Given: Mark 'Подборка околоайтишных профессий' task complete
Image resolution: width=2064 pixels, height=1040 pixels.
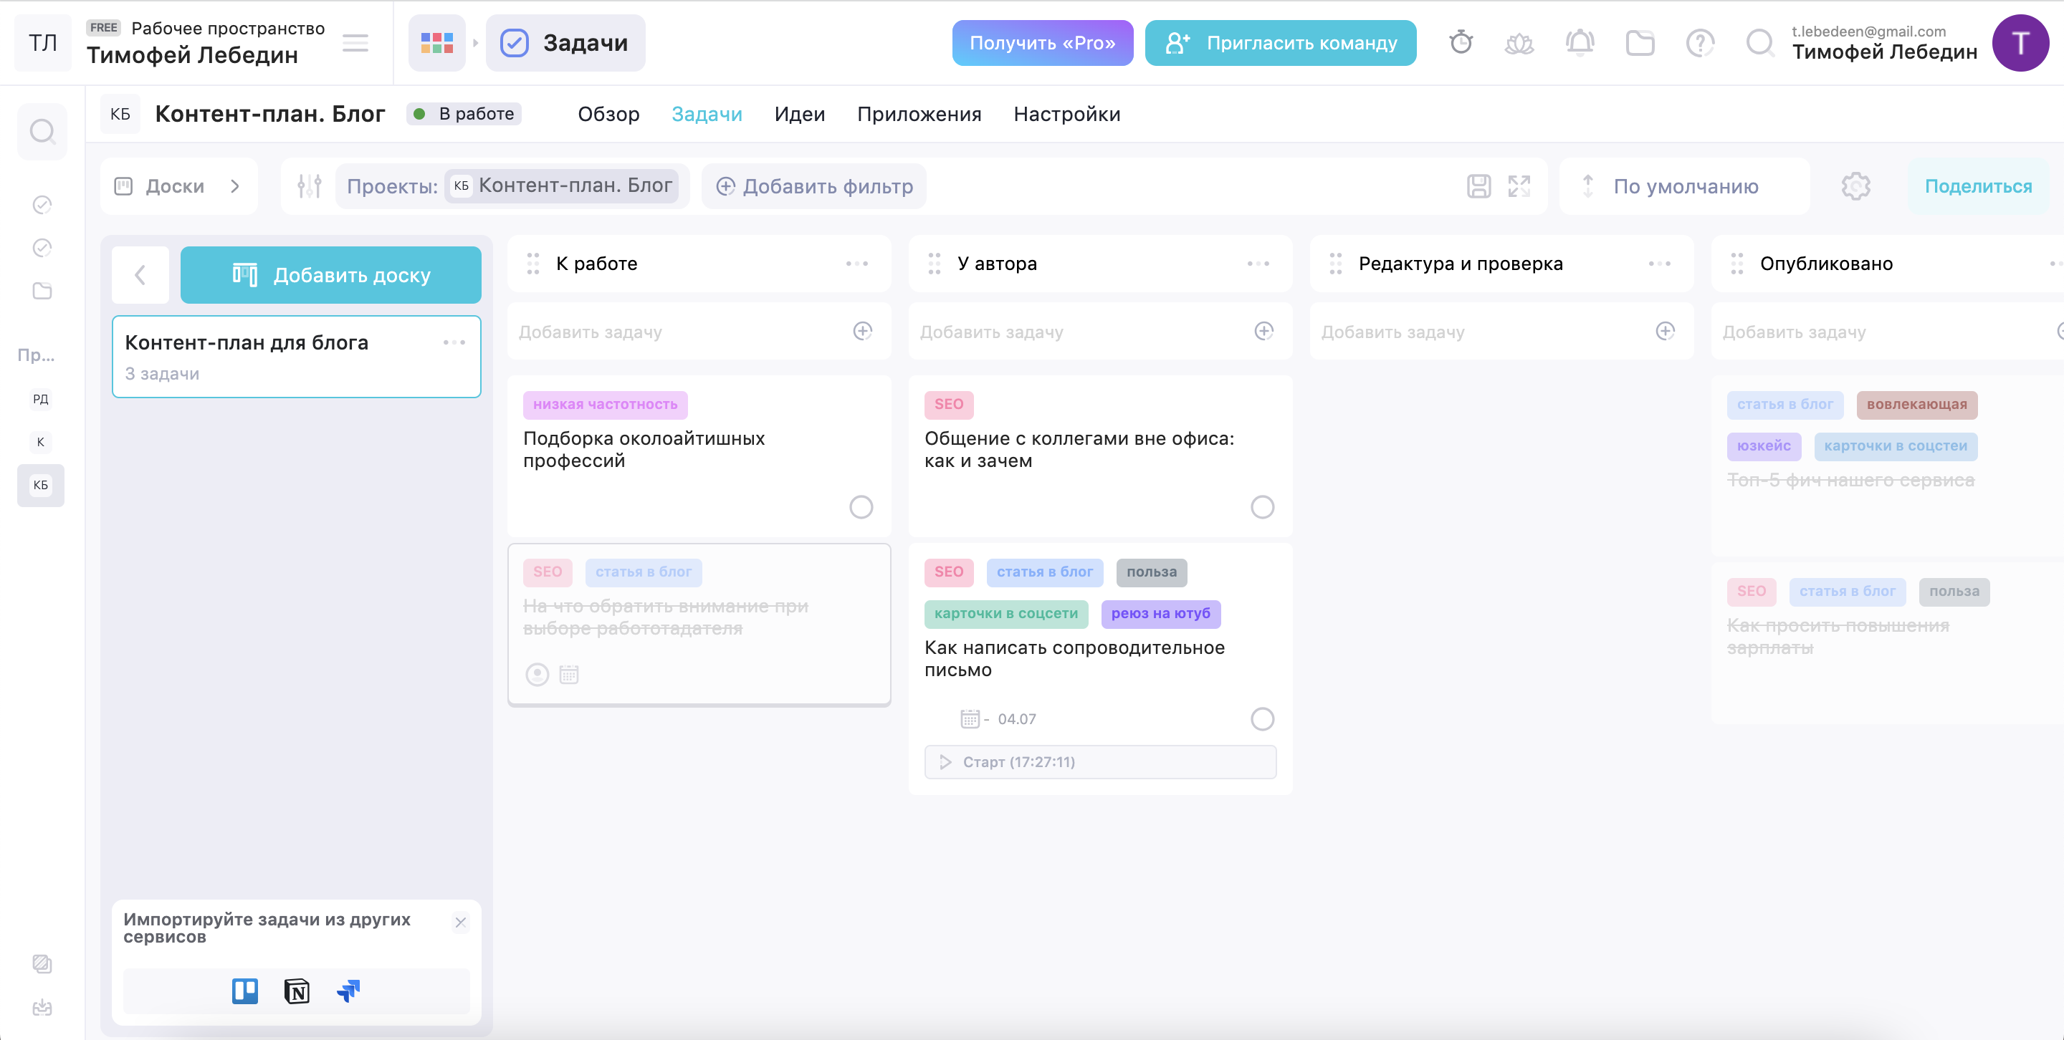Looking at the screenshot, I should 861,507.
